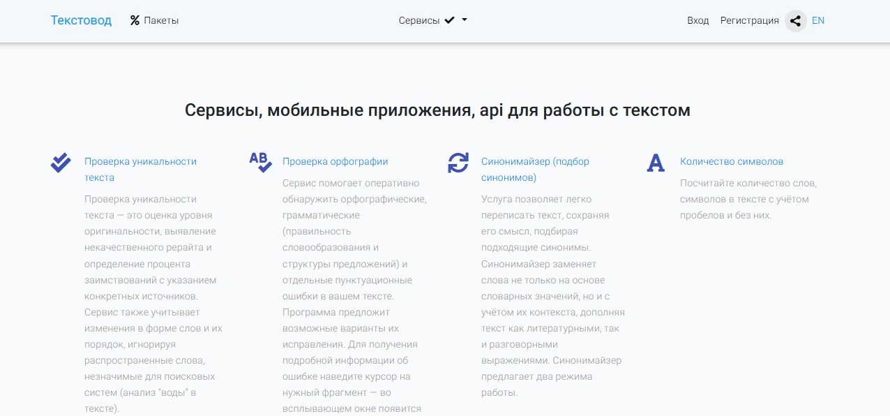Click the percent icon beside Пакеты
This screenshot has width=890, height=416.
pyautogui.click(x=135, y=21)
